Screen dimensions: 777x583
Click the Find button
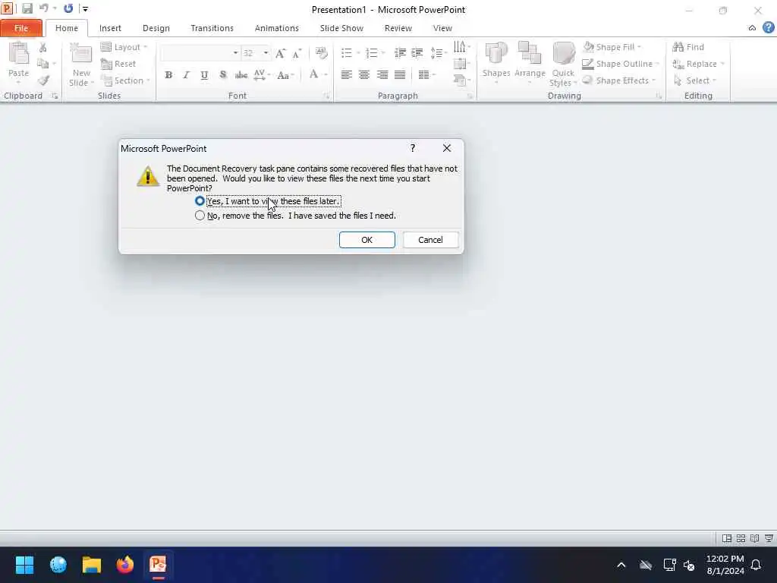click(688, 47)
